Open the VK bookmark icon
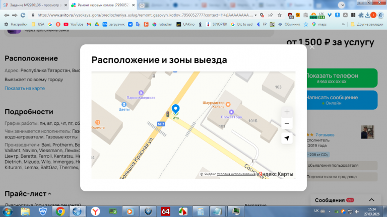Screen dimensions: 387x217 point(130,24)
